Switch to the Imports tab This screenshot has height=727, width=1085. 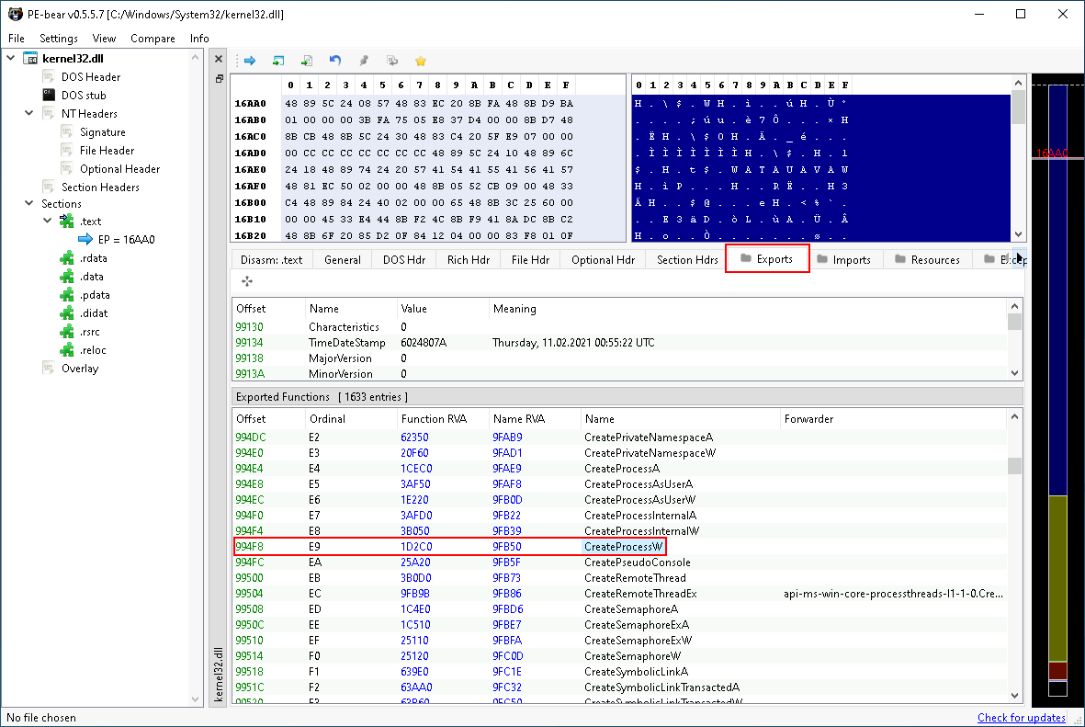tap(843, 259)
